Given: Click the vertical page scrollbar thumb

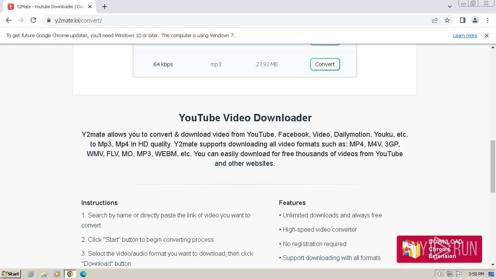Looking at the screenshot, I should coord(493,166).
